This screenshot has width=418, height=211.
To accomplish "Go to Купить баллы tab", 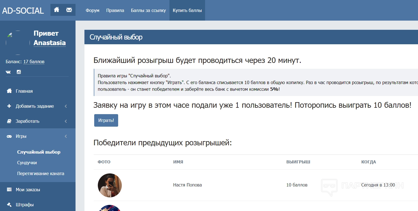I will 187,10.
